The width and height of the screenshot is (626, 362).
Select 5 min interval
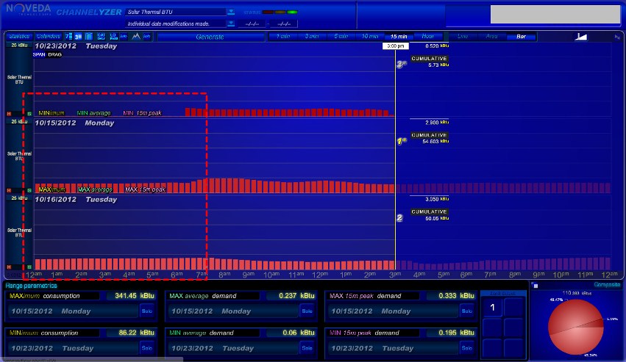click(x=341, y=36)
